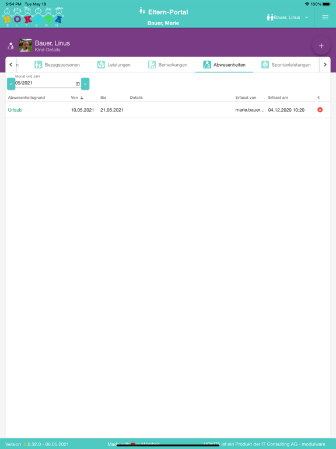
Task: Switch to the Spontanleistungen tab
Action: (x=286, y=65)
